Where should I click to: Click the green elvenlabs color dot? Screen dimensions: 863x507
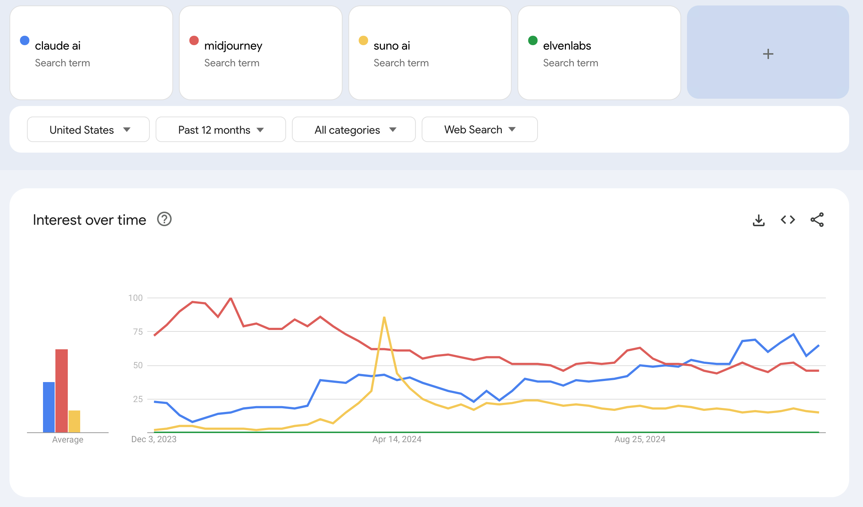tap(533, 40)
